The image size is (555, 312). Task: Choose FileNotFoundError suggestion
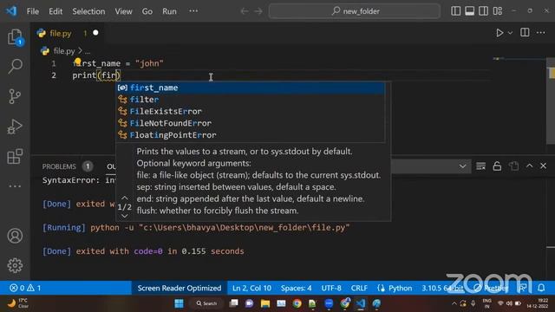coord(251,123)
